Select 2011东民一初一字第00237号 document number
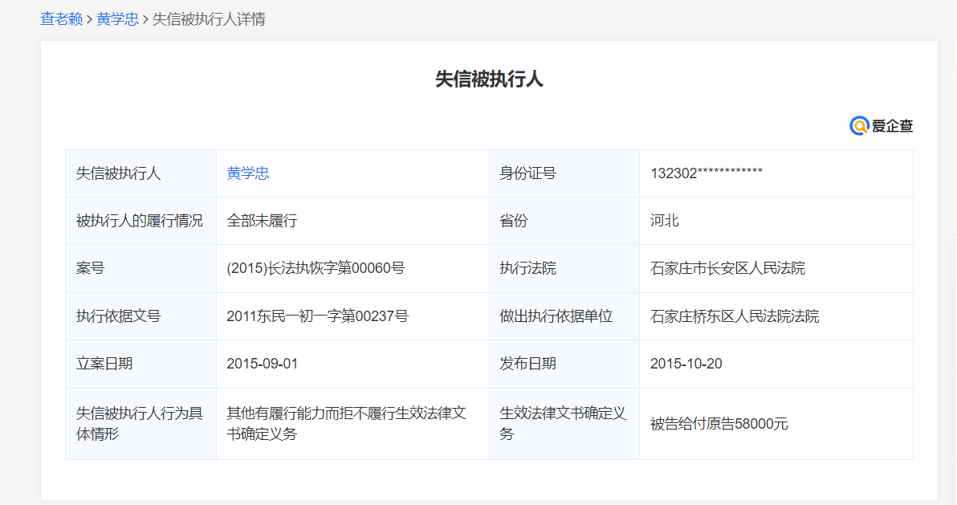This screenshot has width=957, height=505. [x=317, y=316]
